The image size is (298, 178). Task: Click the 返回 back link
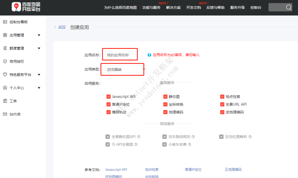click(x=62, y=27)
